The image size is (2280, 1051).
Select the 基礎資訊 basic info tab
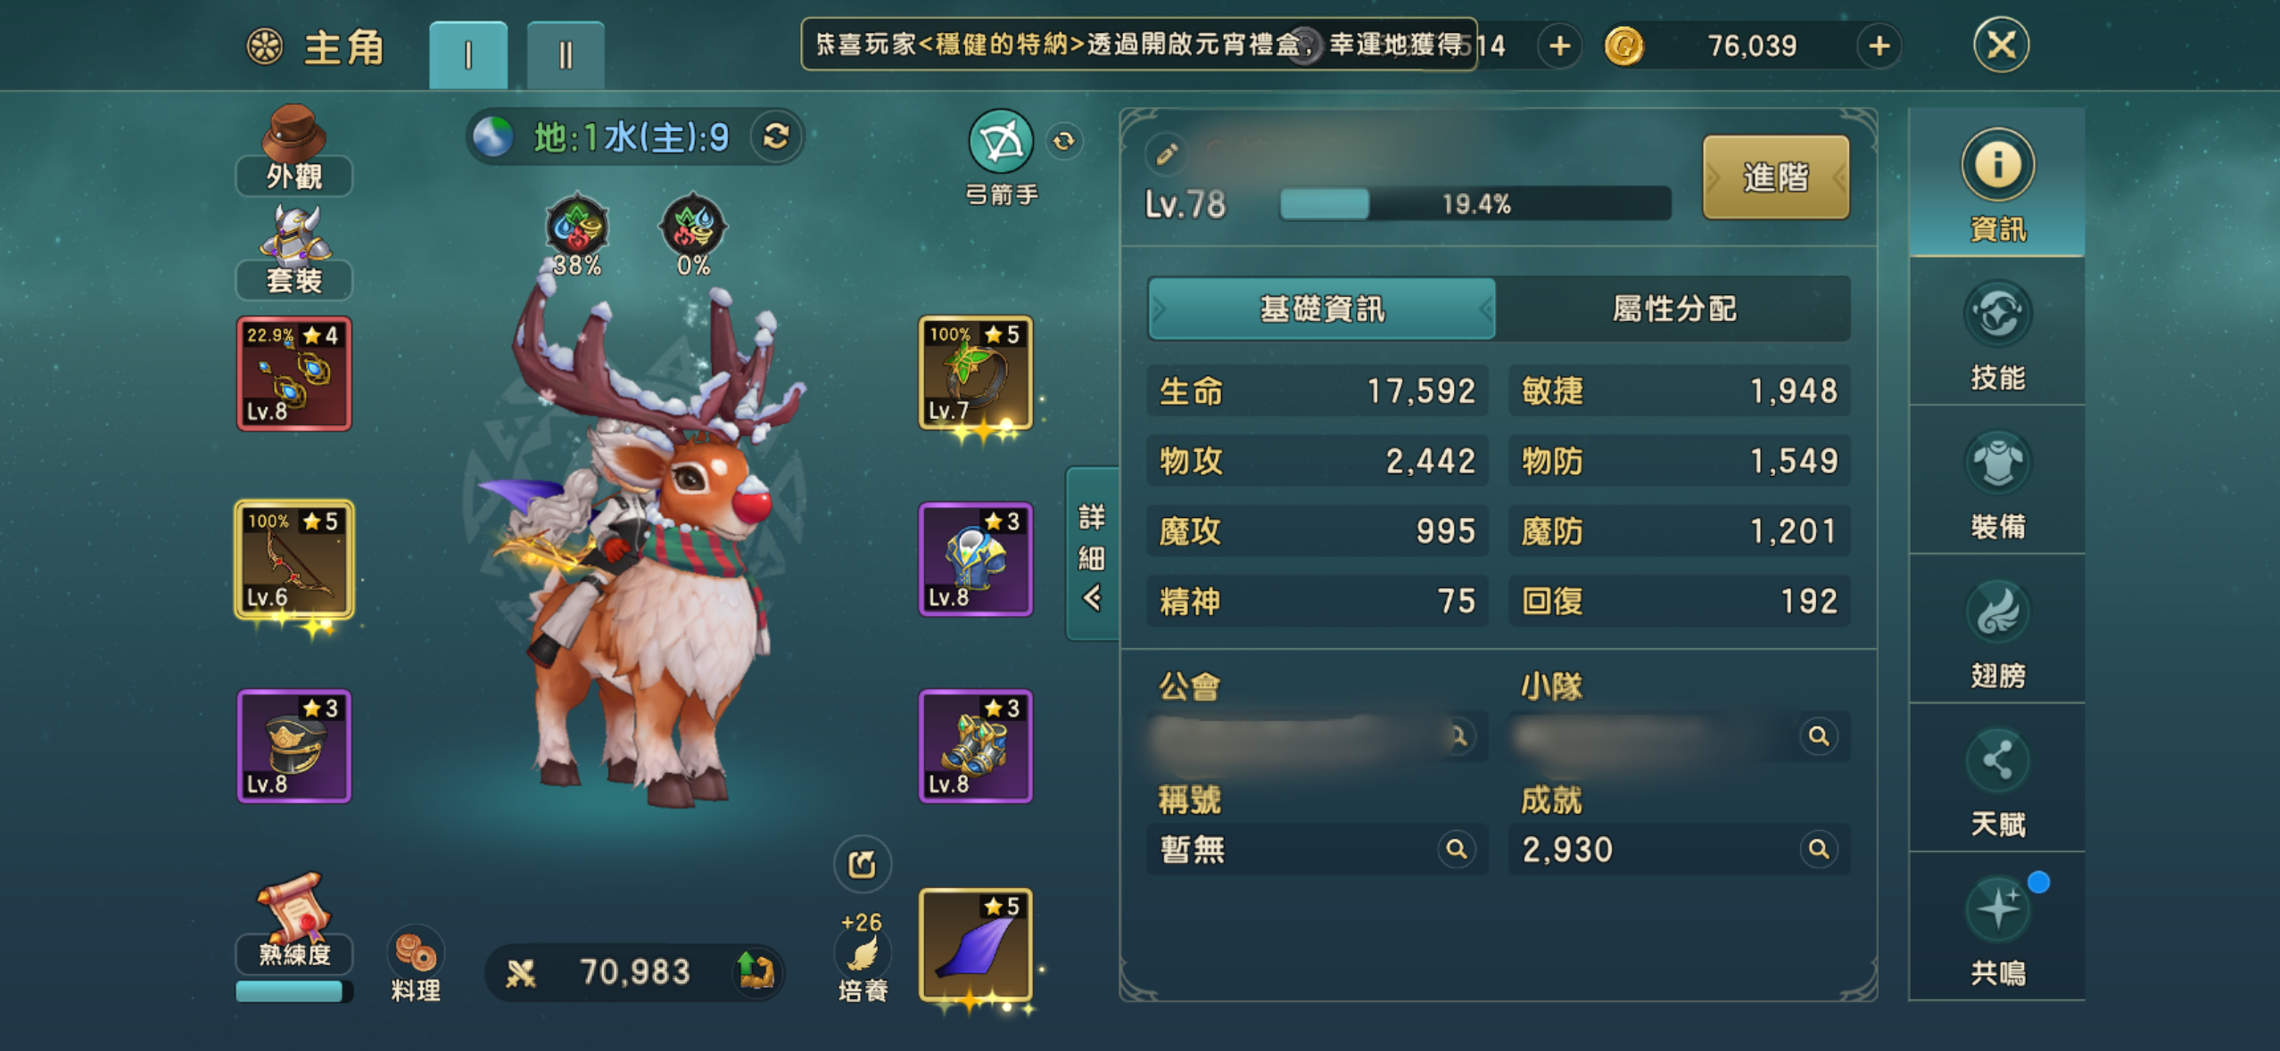click(1322, 308)
